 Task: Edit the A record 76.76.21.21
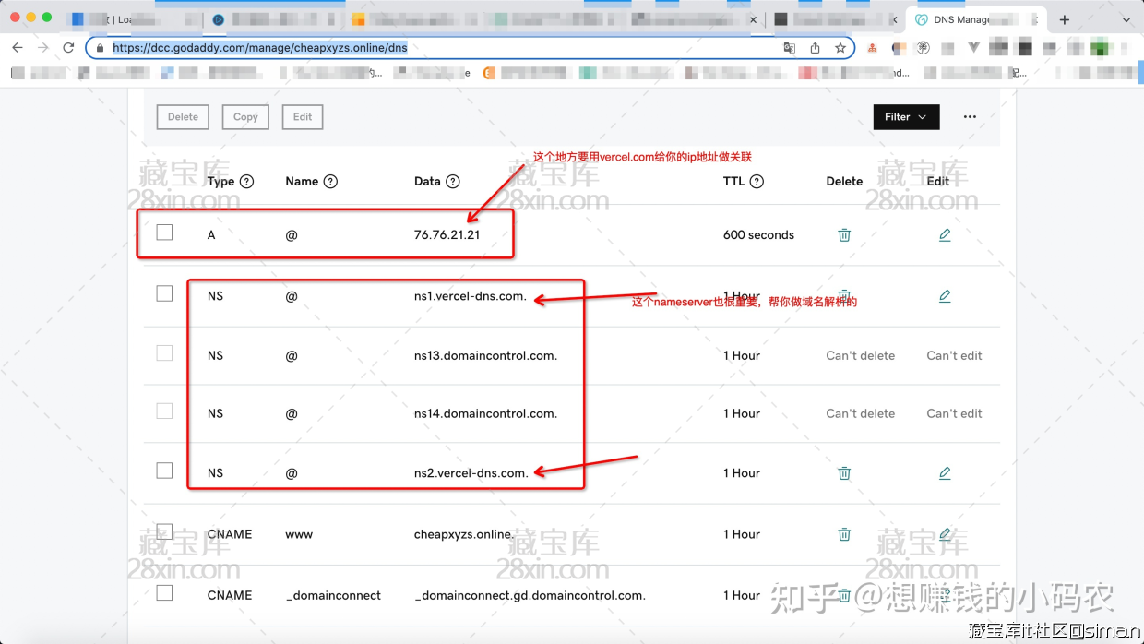(945, 235)
